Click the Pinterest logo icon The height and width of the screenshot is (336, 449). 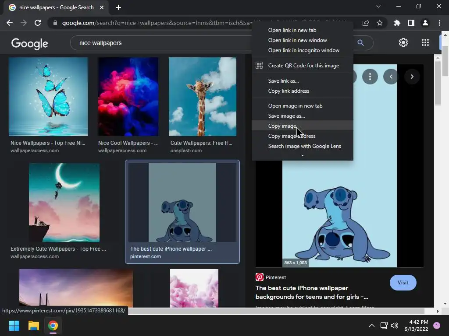[260, 277]
